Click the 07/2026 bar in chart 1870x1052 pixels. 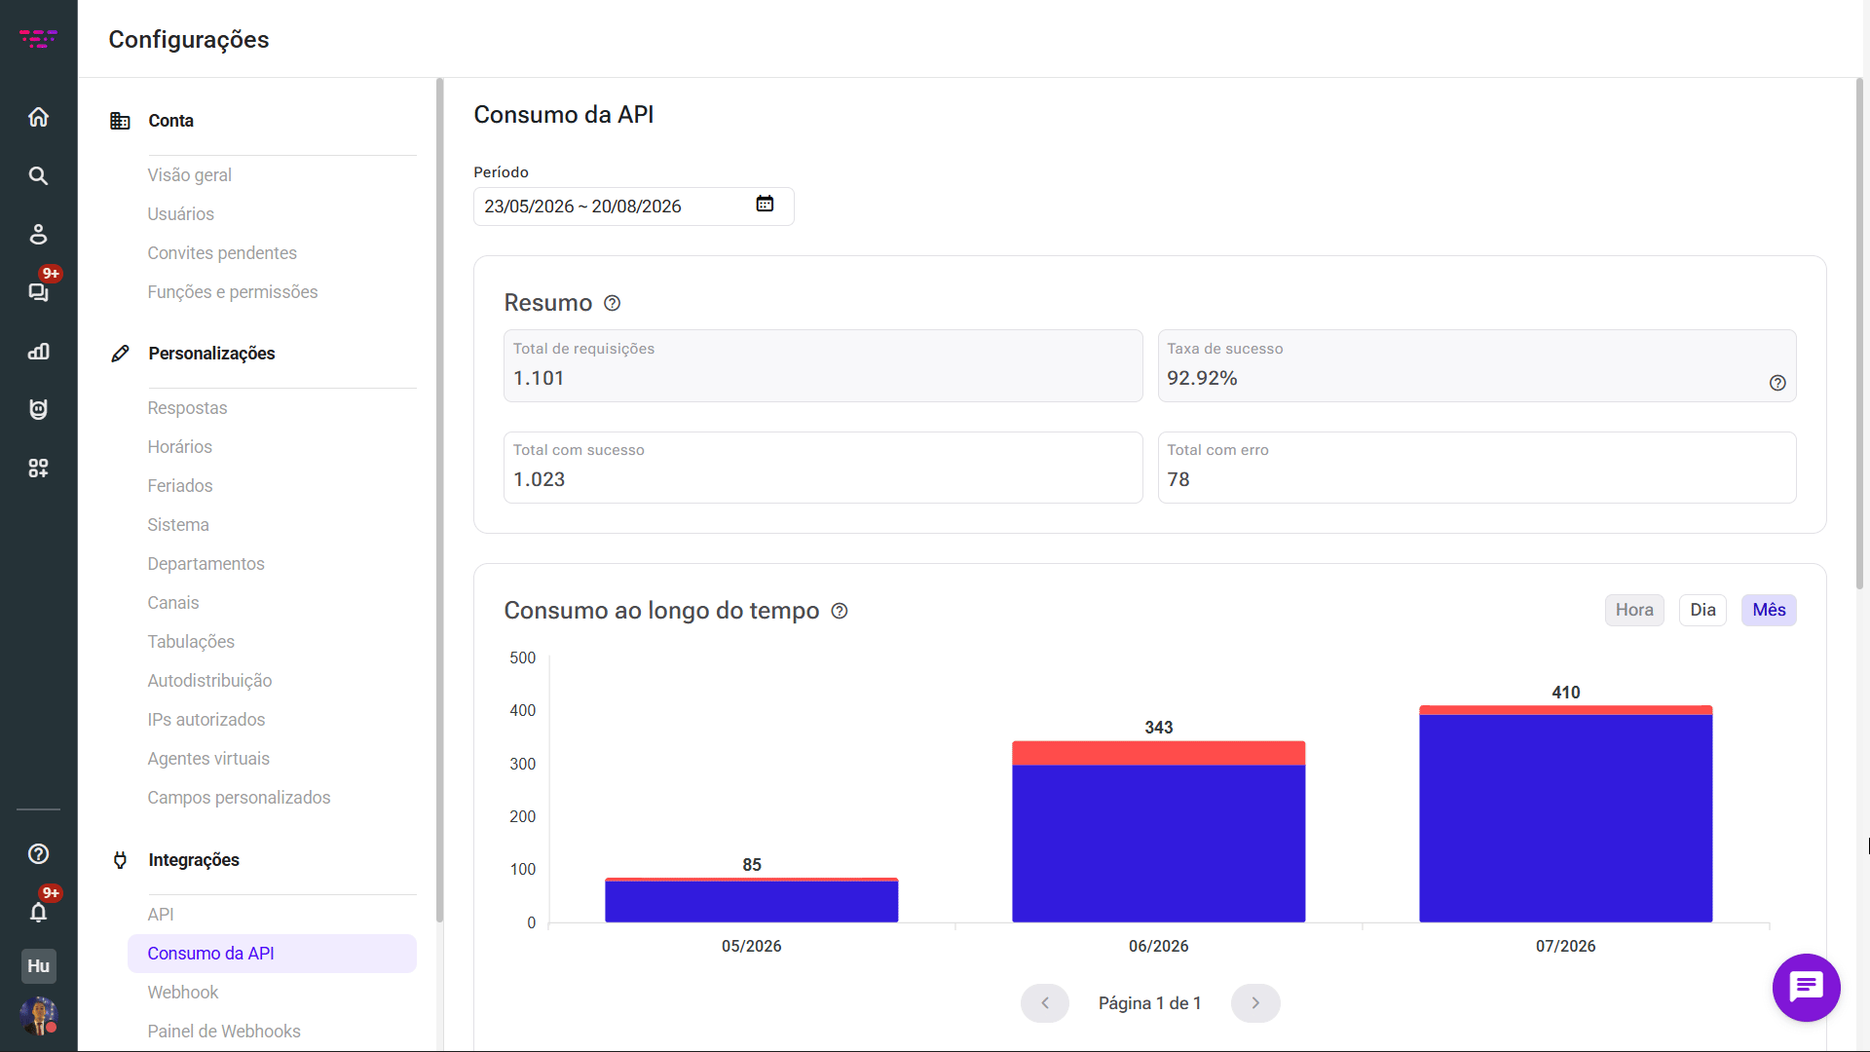click(1565, 813)
